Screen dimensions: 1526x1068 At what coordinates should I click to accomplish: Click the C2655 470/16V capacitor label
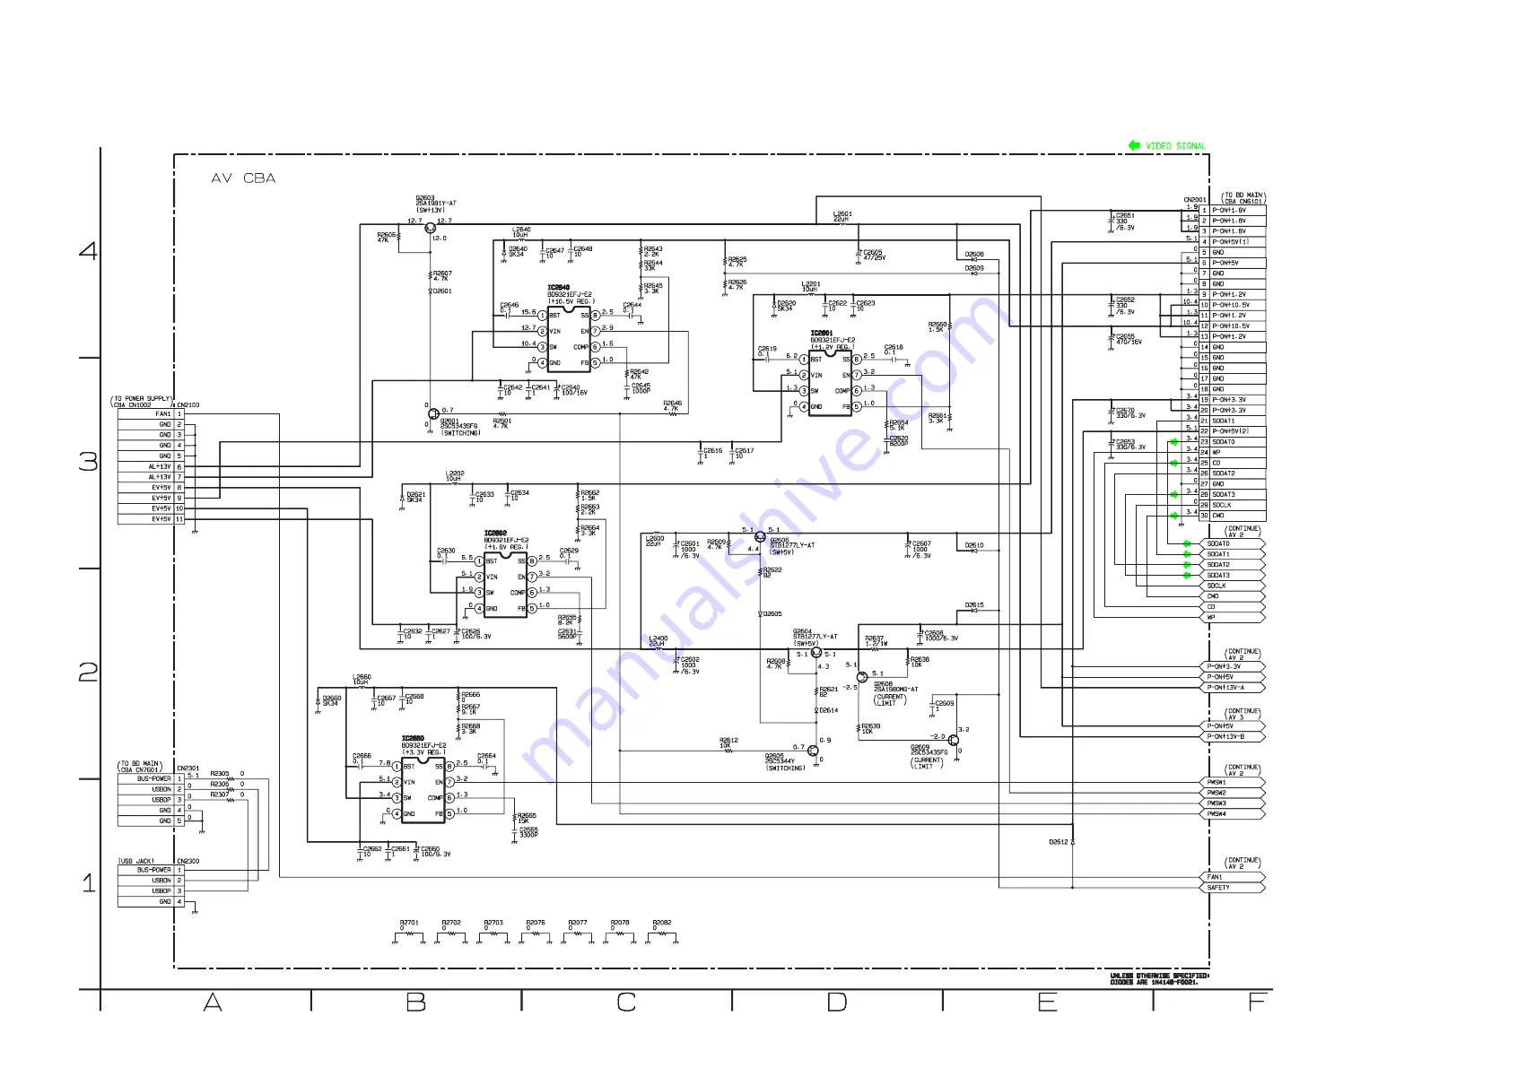[x=1128, y=339]
